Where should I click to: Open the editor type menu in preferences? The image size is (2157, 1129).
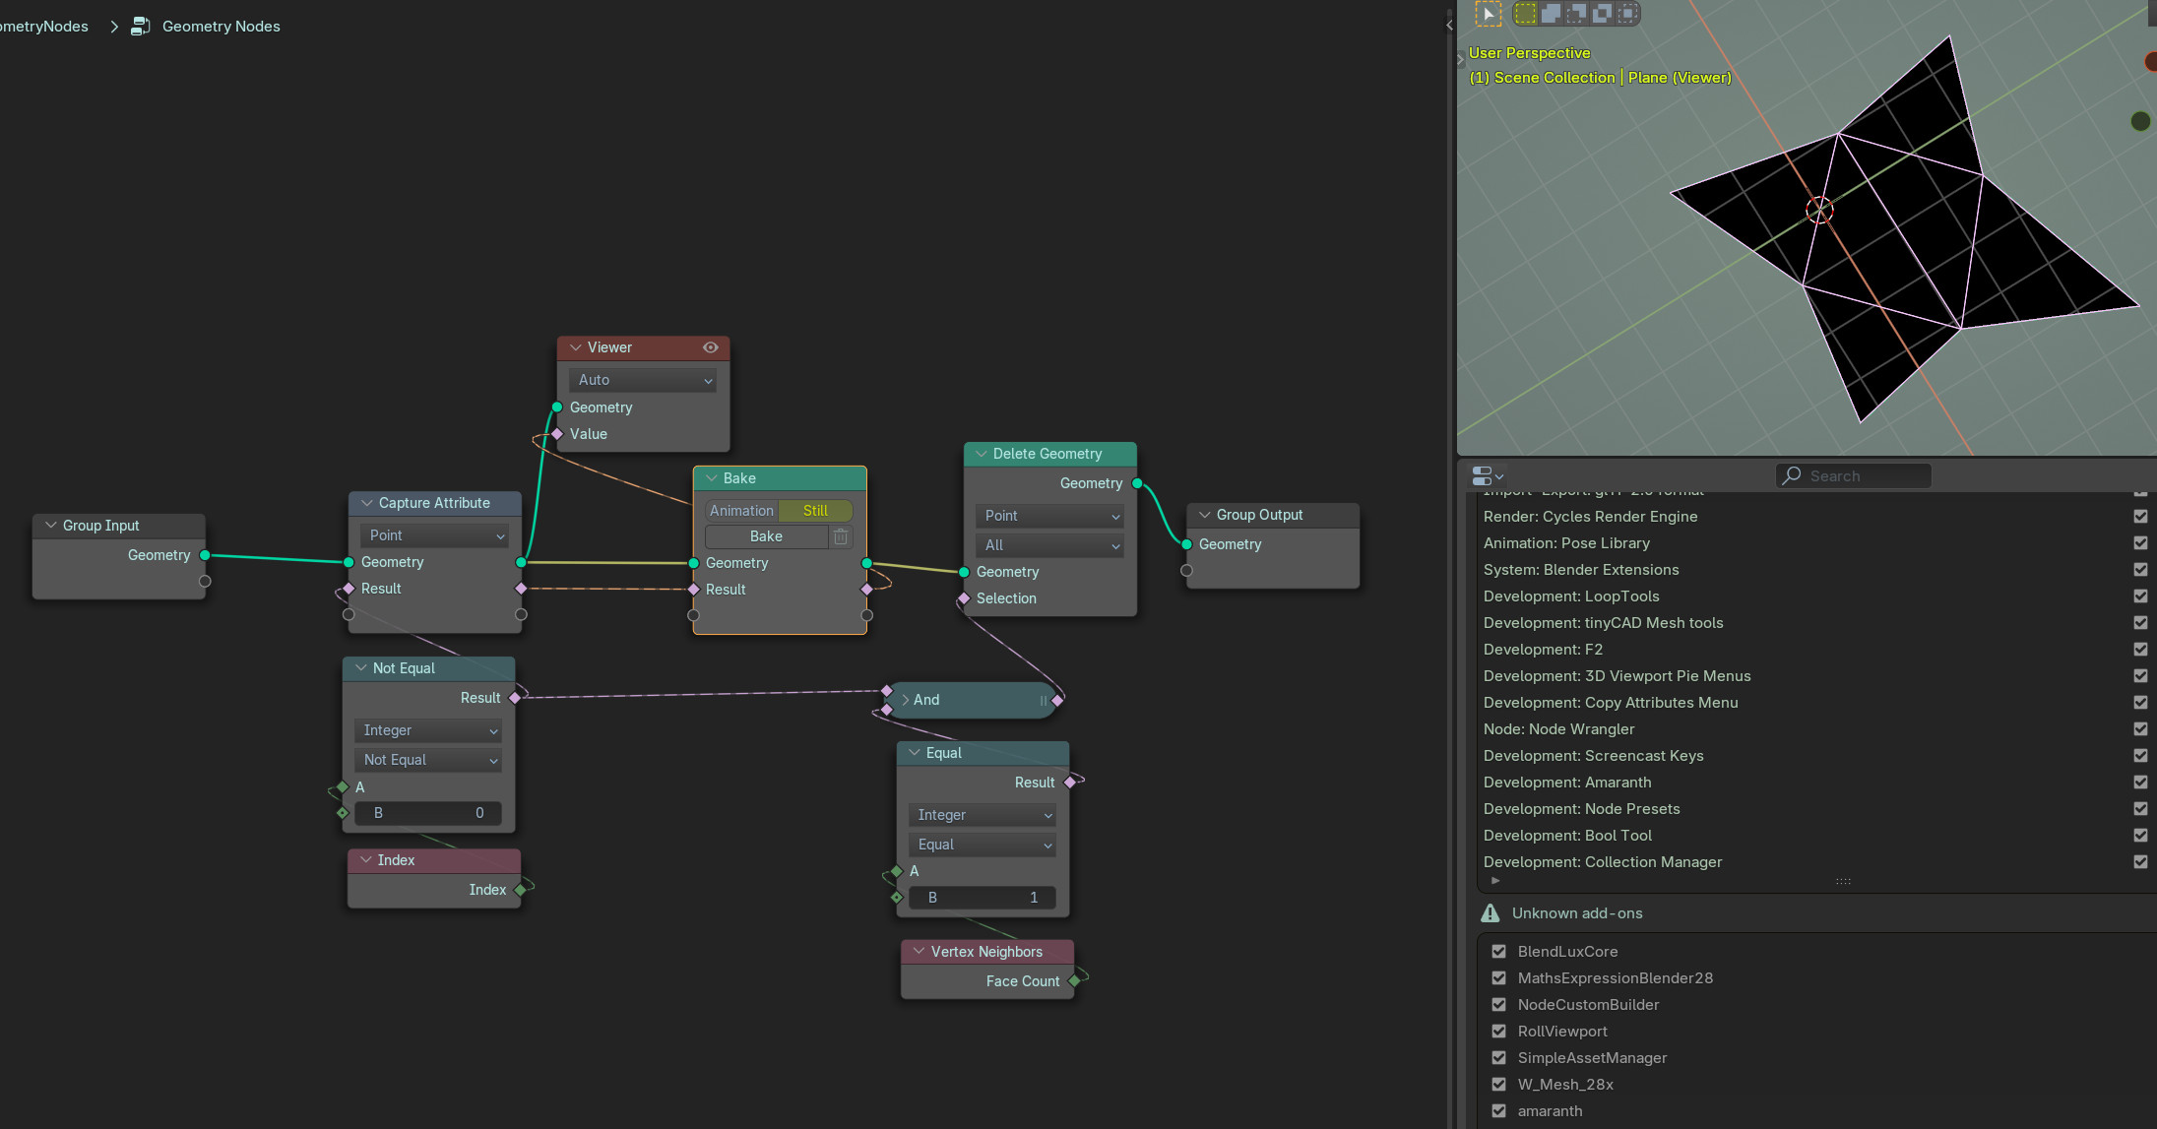pyautogui.click(x=1487, y=476)
